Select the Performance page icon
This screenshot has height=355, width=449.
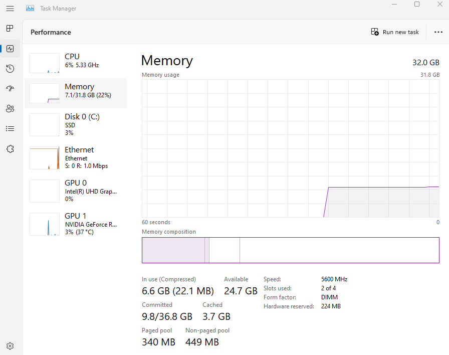click(10, 49)
